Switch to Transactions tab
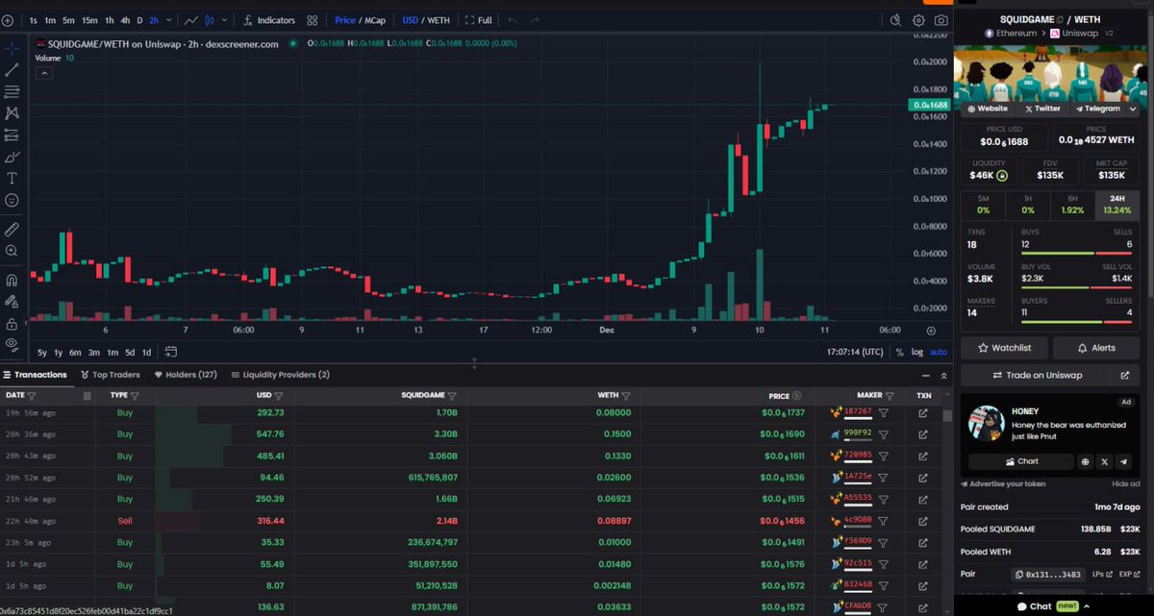The image size is (1154, 616). tap(35, 375)
